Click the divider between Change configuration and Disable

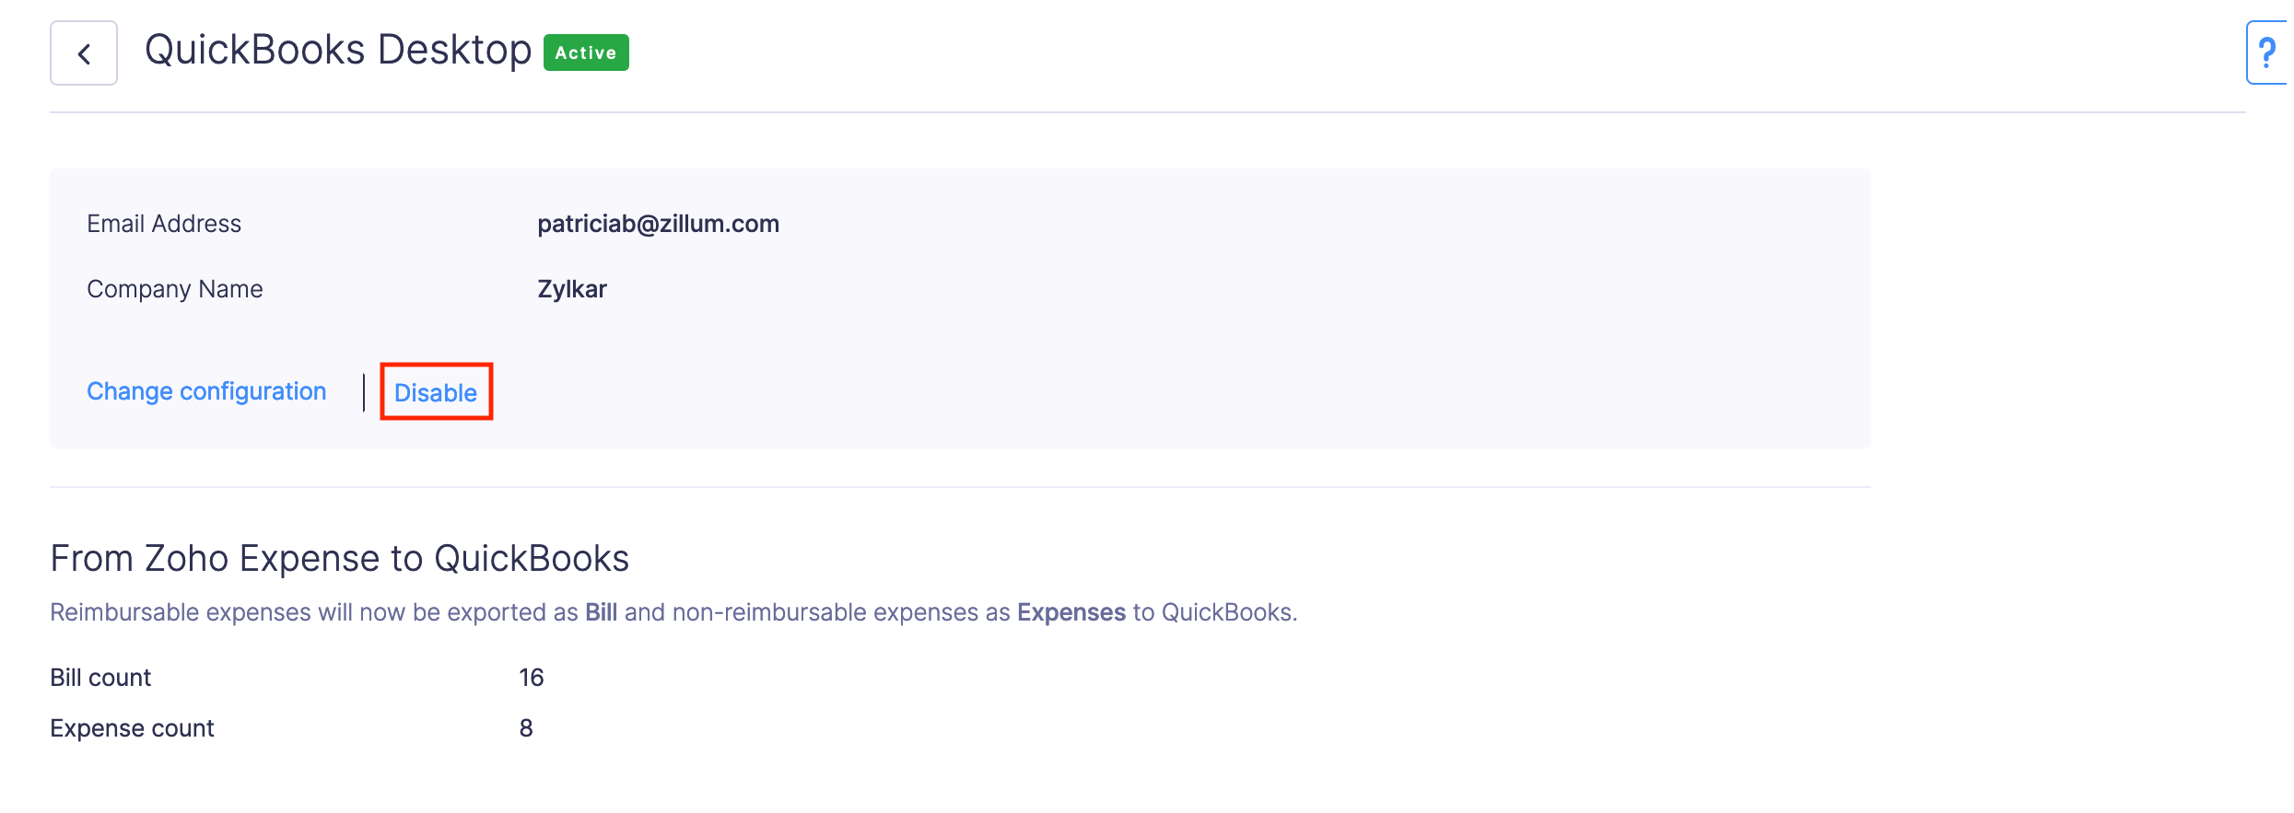tap(364, 392)
